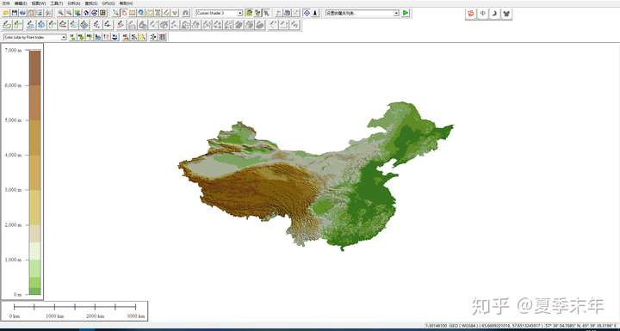
Task: Click the grid layout icon in first toolbar
Action: pyautogui.click(x=103, y=13)
